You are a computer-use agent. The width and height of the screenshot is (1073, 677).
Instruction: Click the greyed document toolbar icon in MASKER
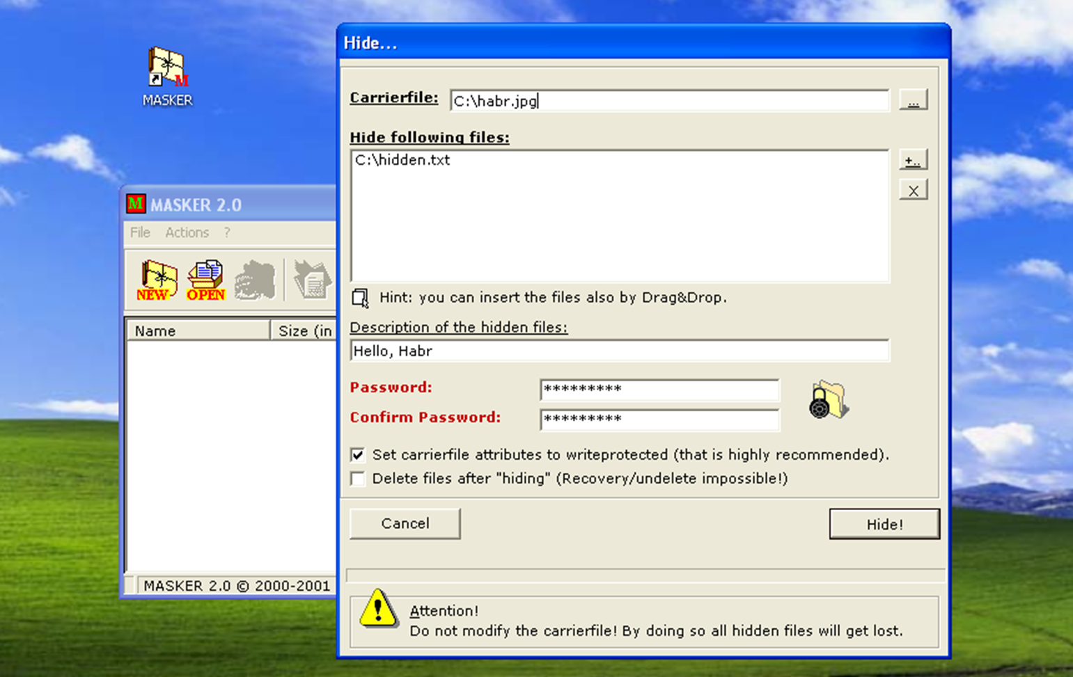(x=311, y=280)
